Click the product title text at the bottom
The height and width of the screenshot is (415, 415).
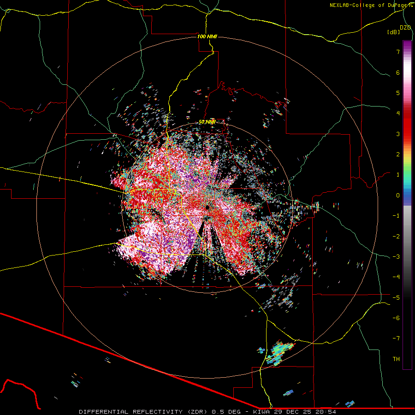click(207, 412)
